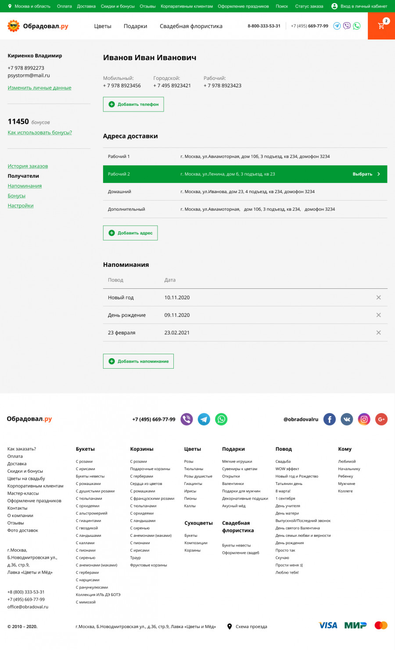
Task: Click the WhatsApp icon in header
Action: [x=357, y=26]
